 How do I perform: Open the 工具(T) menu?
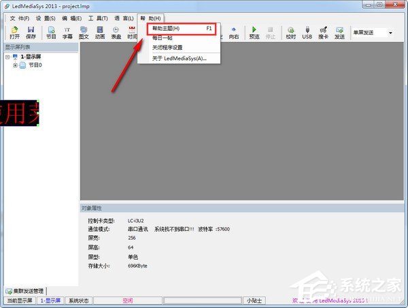(98, 18)
